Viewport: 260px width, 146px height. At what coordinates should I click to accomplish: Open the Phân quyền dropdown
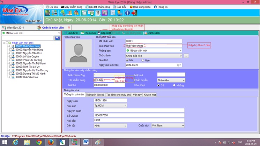[184, 80]
